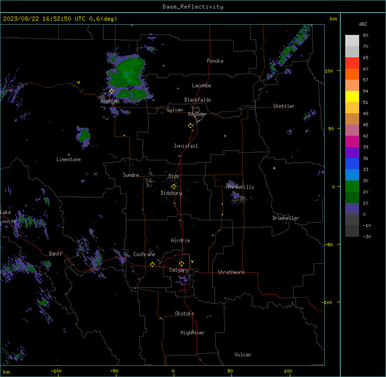
Task: Pick the tan-brown 45-48 dBZ legend swatch
Action: point(352,119)
